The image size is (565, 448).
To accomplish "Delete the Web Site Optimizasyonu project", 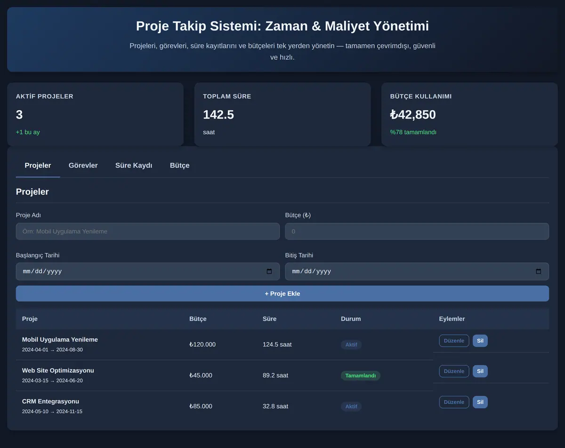I will pos(480,371).
